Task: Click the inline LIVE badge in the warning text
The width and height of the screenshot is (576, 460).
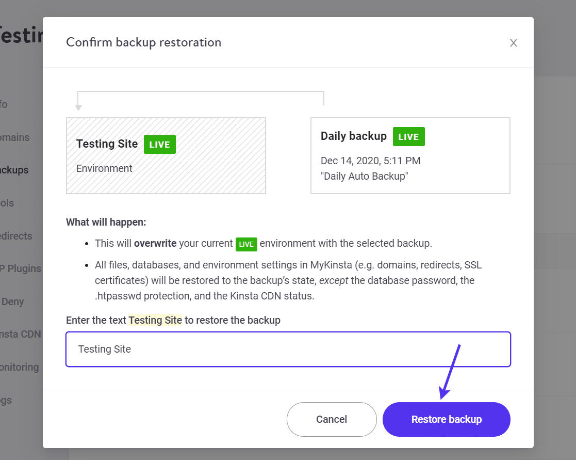Action: (246, 244)
